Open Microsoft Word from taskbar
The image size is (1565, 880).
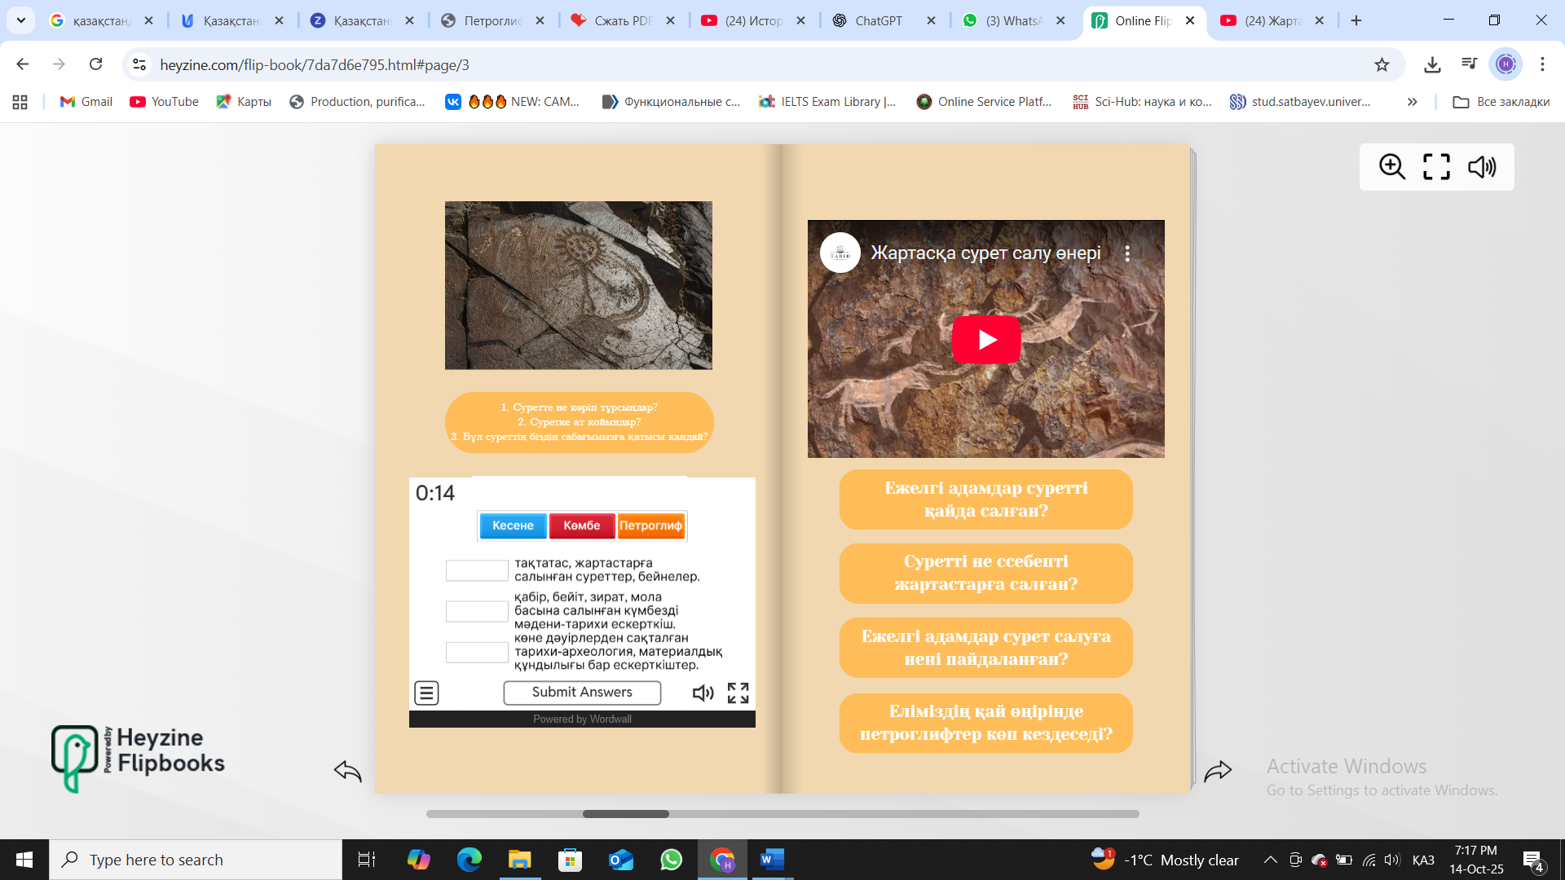(771, 860)
